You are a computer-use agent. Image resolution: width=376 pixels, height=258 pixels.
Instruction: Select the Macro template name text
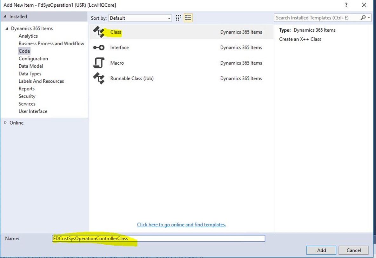point(117,63)
